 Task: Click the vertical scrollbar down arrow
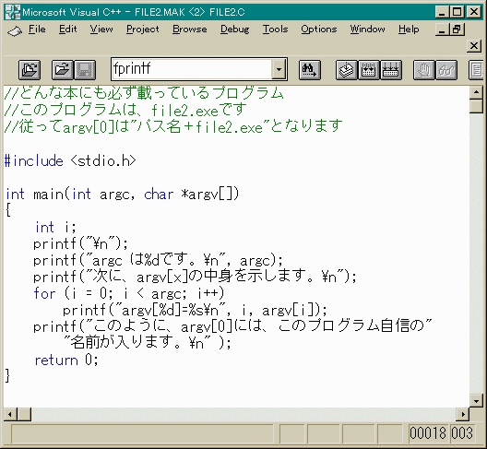click(x=476, y=400)
